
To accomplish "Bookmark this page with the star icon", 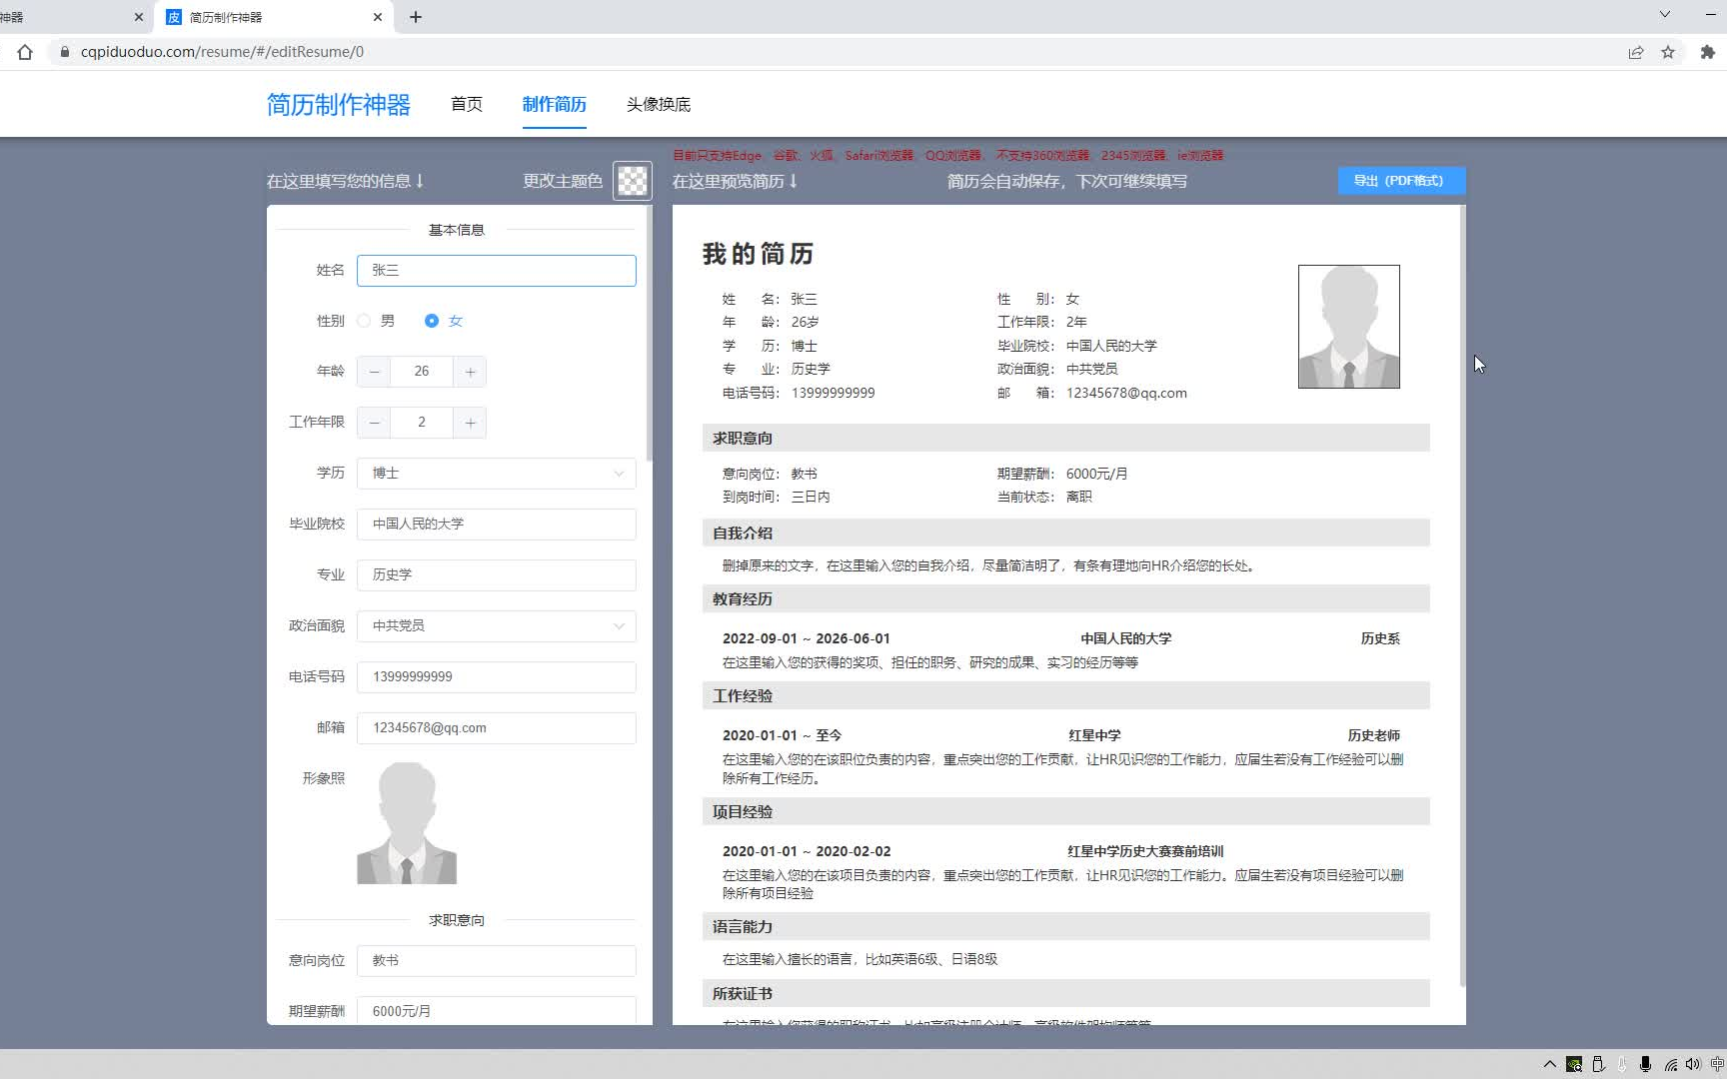I will pos(1668,52).
